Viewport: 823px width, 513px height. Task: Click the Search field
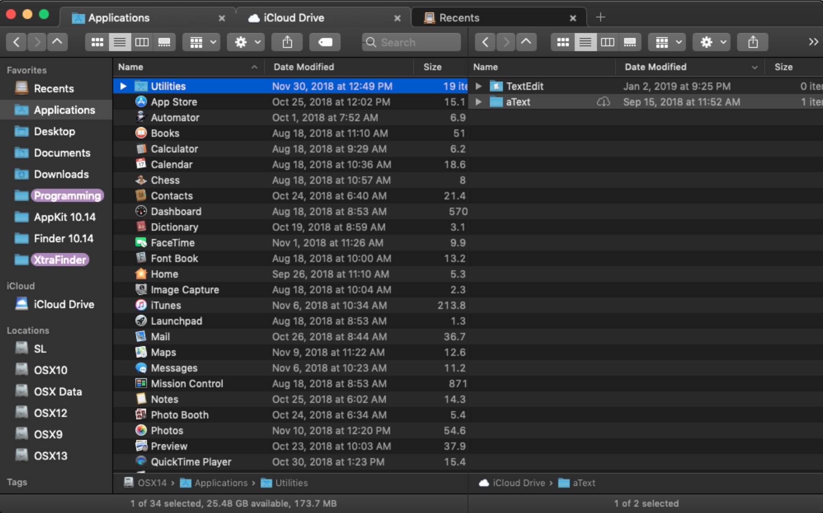point(411,43)
